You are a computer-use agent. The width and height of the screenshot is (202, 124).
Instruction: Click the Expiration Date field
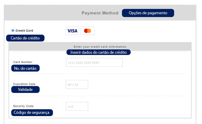pyautogui.click(x=77, y=84)
